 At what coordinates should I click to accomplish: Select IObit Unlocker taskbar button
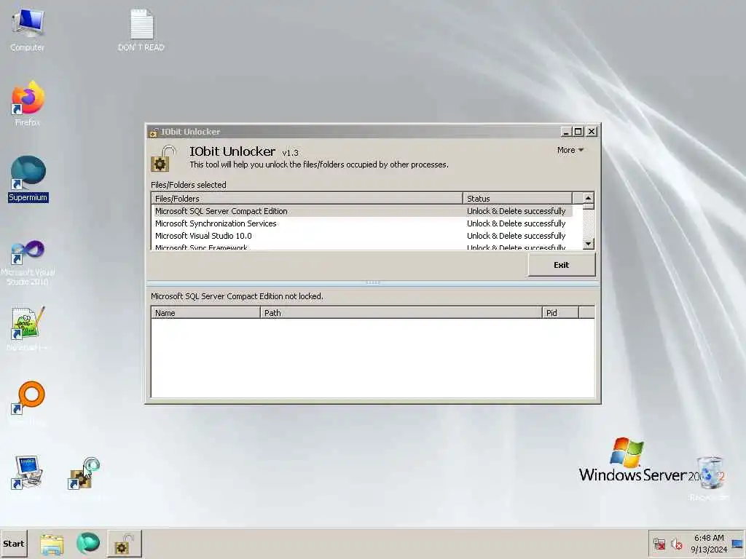click(x=124, y=544)
